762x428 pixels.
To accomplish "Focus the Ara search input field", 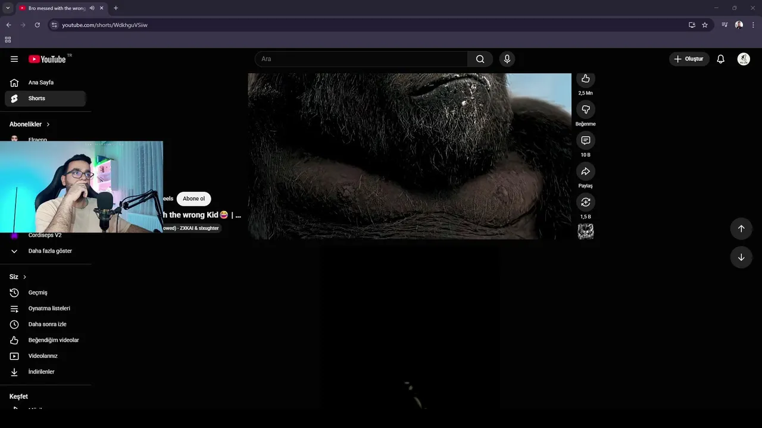I will tap(361, 59).
